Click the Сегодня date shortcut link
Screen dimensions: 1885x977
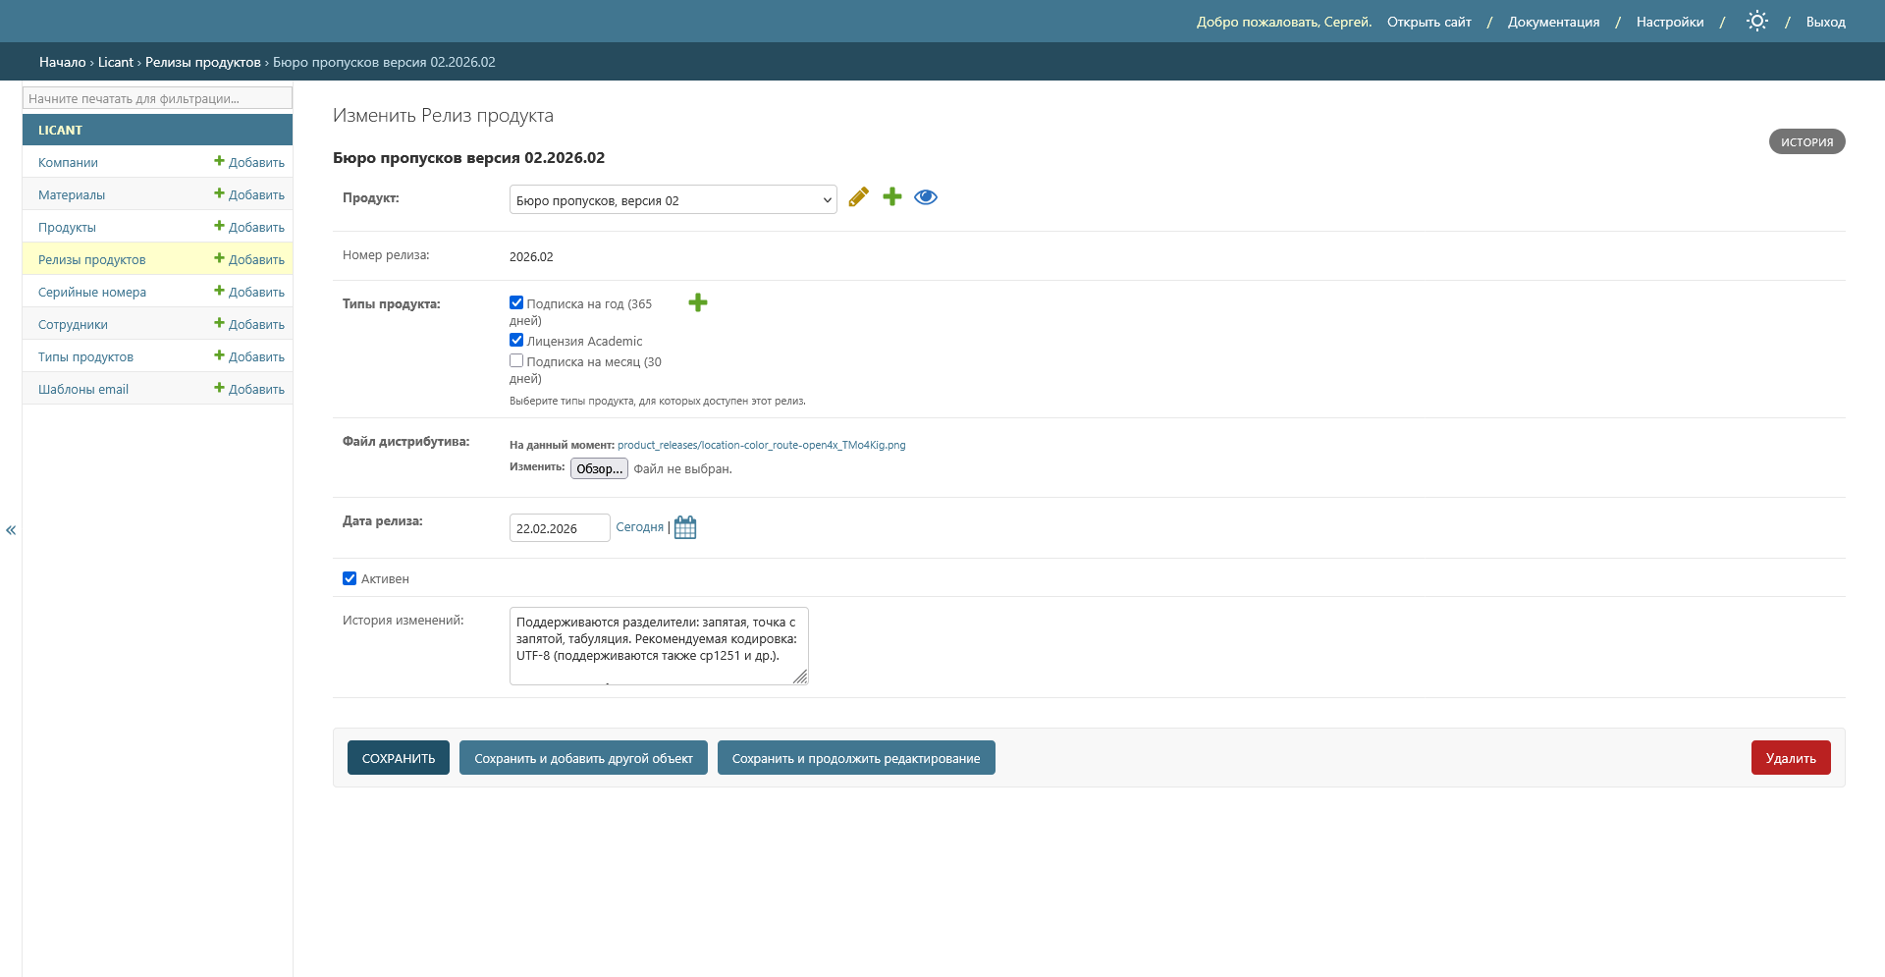coord(639,527)
